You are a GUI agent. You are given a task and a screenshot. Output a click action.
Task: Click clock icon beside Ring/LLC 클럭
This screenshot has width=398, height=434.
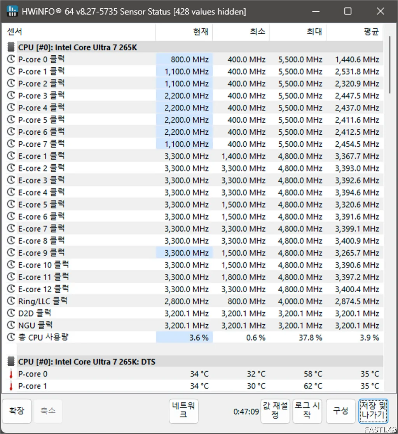[x=11, y=301]
